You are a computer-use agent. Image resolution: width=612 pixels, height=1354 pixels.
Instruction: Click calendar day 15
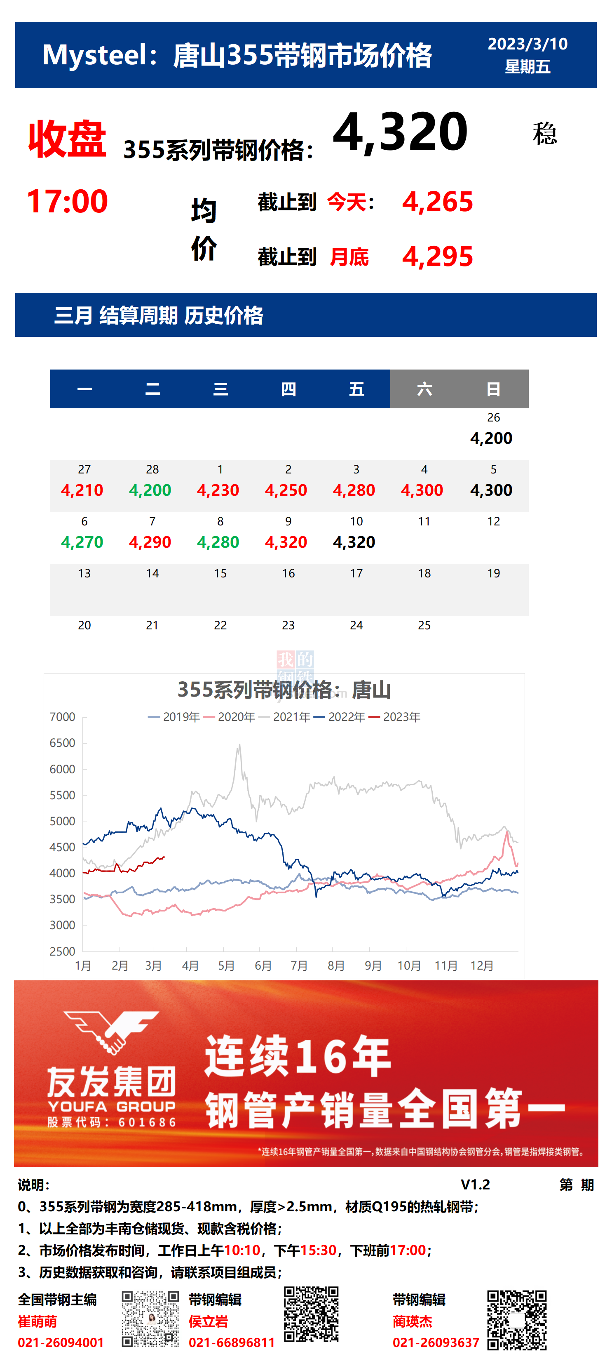click(x=220, y=573)
